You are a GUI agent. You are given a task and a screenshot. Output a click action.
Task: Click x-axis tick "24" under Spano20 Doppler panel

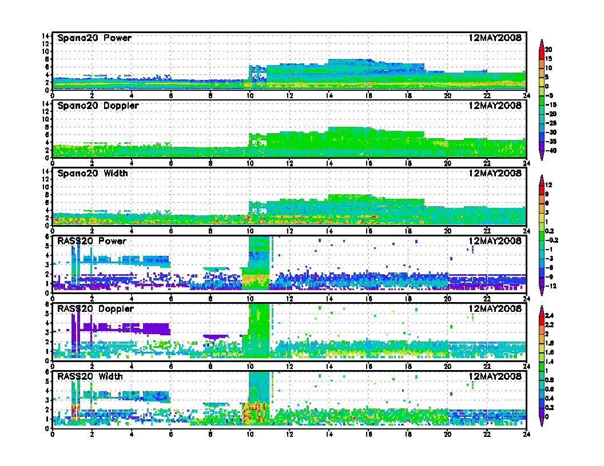(x=527, y=163)
